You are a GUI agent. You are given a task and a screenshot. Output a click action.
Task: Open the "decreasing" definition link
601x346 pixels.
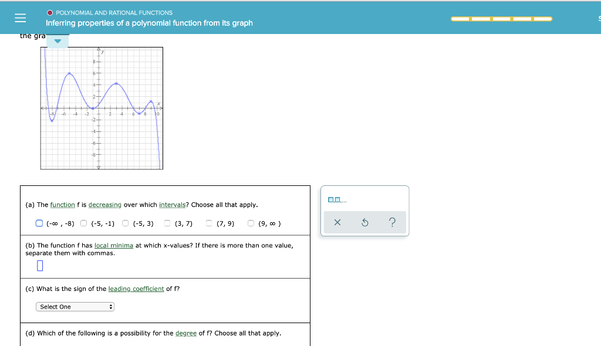pyautogui.click(x=105, y=205)
